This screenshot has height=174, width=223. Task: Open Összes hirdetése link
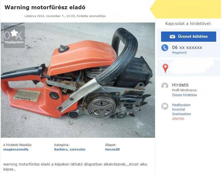(x=184, y=95)
